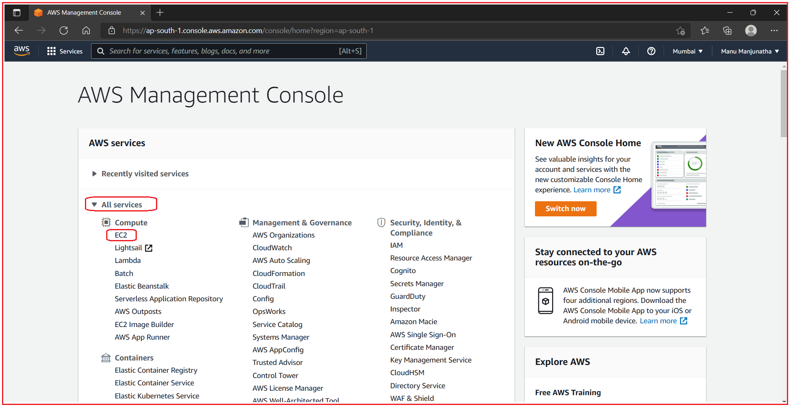This screenshot has width=791, height=407.
Task: Open Learn more link for new Console Home
Action: pos(592,190)
